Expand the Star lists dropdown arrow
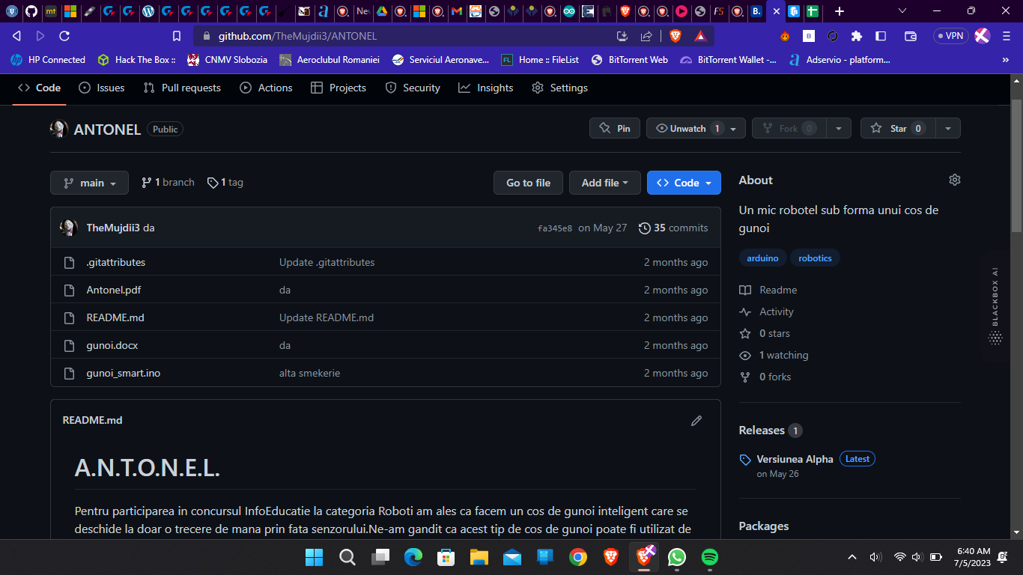The image size is (1023, 575). [948, 129]
